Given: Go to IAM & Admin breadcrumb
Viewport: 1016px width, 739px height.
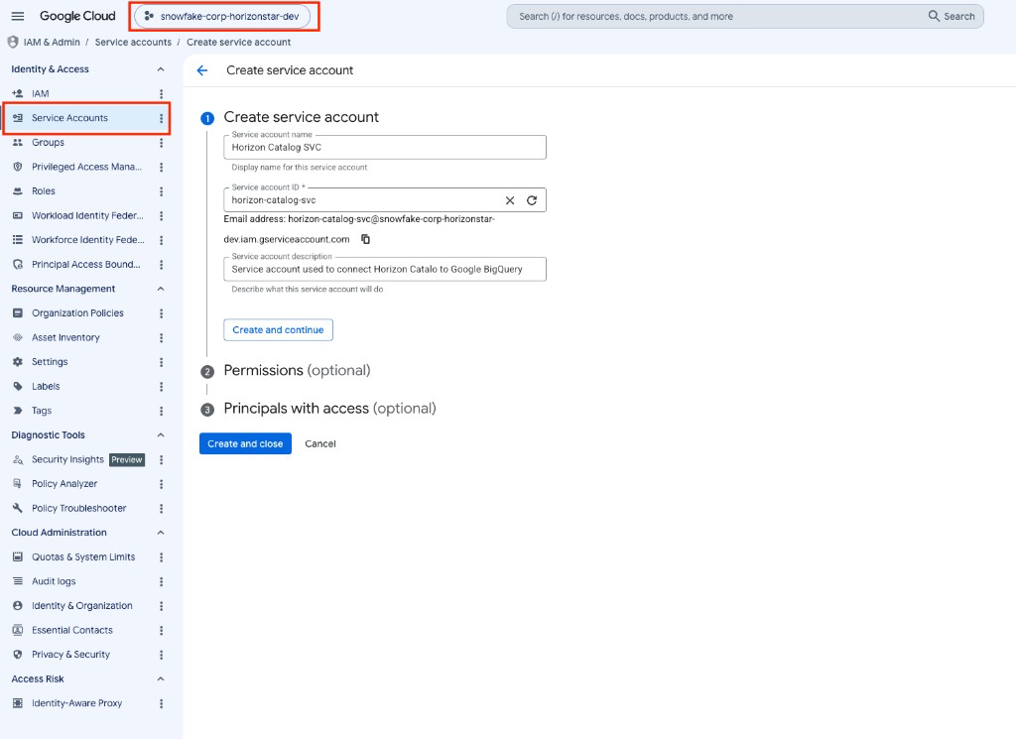Looking at the screenshot, I should coord(52,42).
